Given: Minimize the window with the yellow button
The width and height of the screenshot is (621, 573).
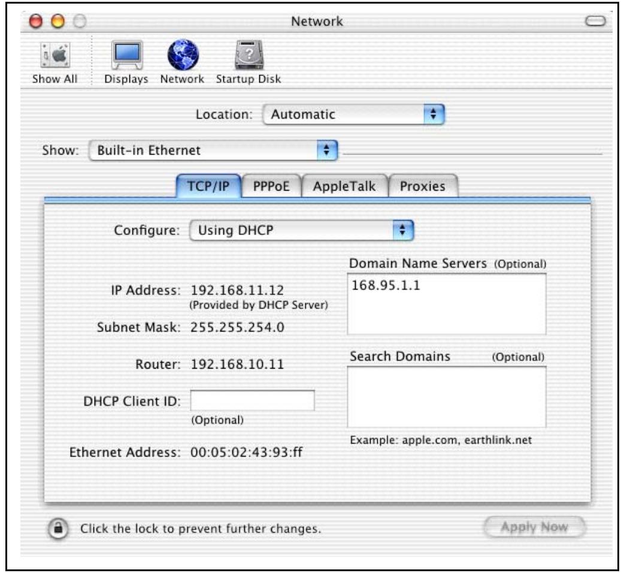Looking at the screenshot, I should 58,21.
